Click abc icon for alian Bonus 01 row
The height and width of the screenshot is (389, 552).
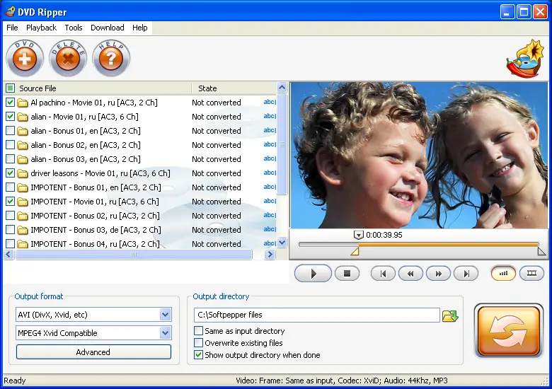(x=270, y=130)
